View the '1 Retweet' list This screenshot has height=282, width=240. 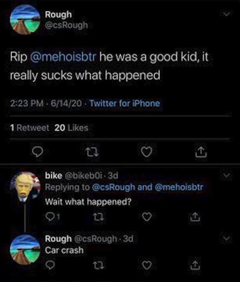pos(30,127)
